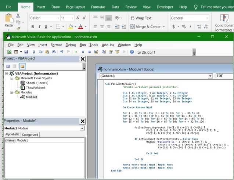The image size is (234, 180).
Task: Toggle Design Mode icon in VBA toolbar
Action: tap(96, 52)
